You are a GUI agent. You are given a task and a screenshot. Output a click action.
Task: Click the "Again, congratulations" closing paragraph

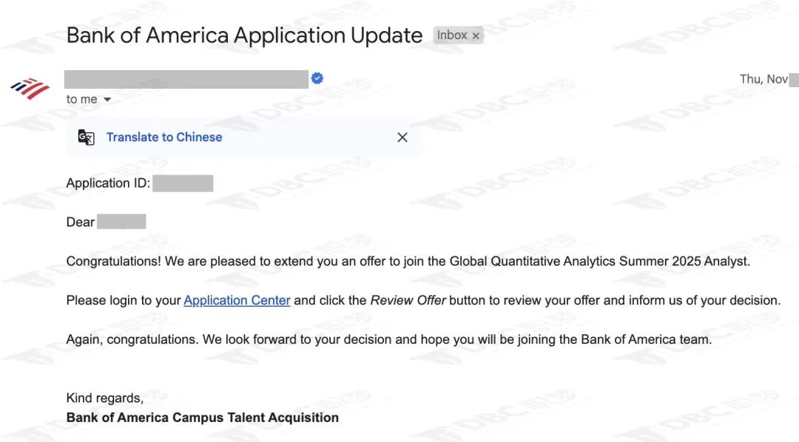tap(389, 340)
